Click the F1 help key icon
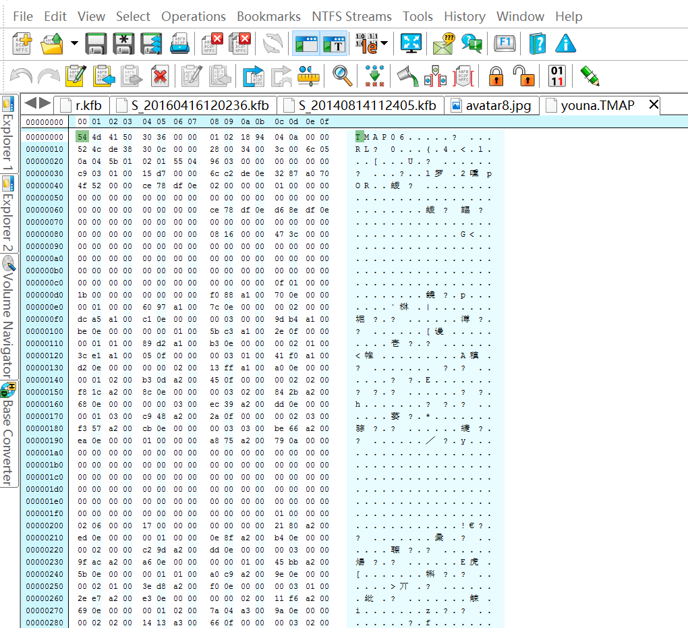Image resolution: width=688 pixels, height=628 pixels. 504,44
